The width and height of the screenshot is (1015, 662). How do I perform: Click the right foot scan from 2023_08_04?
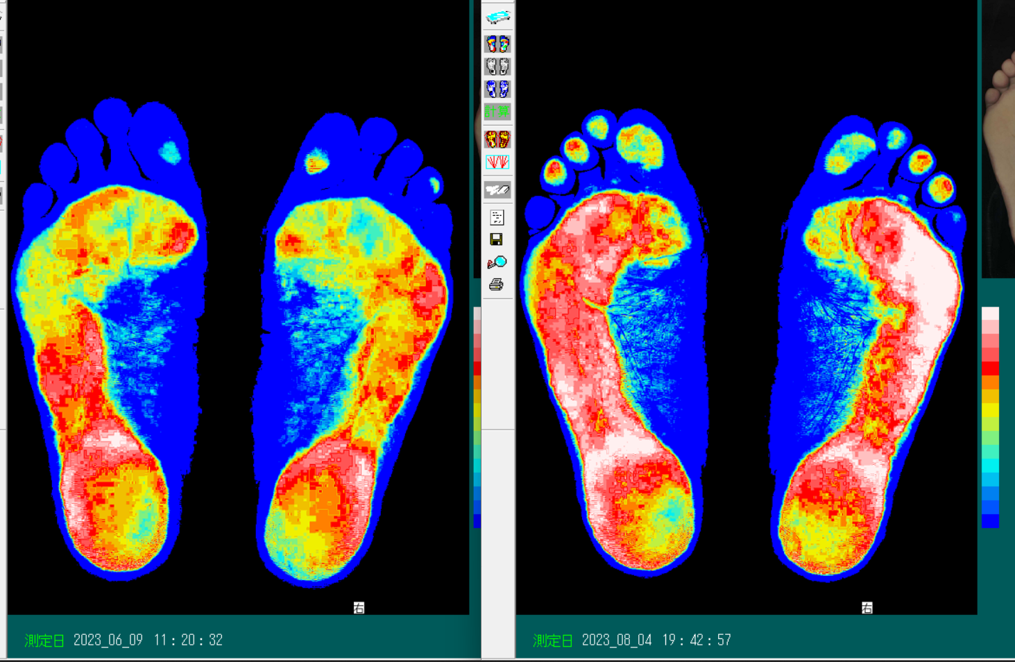[867, 347]
